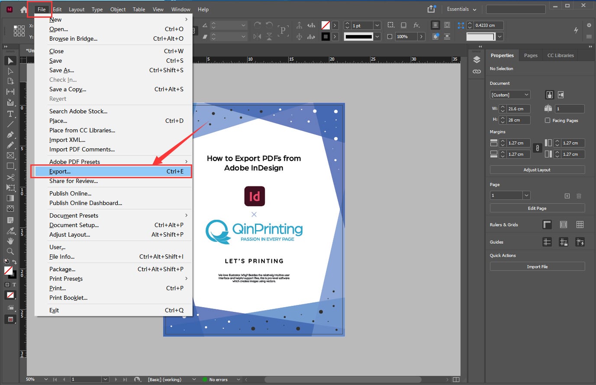Open the fx effects icon
596x385 pixels.
(416, 25)
